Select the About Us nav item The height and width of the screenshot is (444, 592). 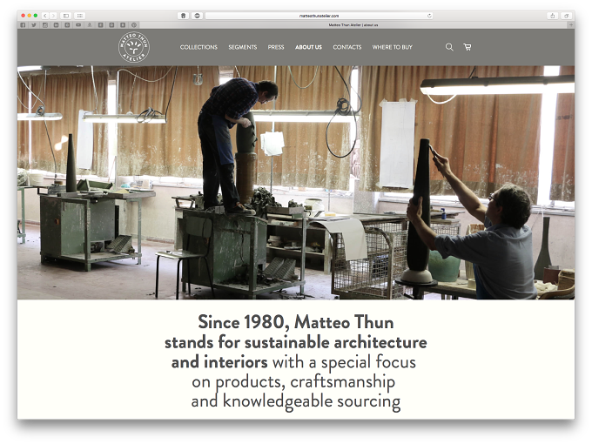pyautogui.click(x=308, y=47)
